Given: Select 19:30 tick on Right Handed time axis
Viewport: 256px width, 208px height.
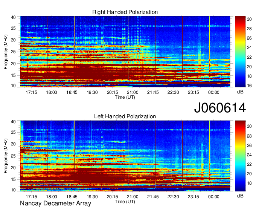Looking at the screenshot, I should pyautogui.click(x=92, y=92).
